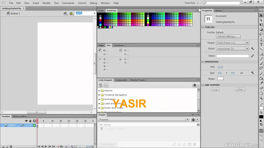
Task: Select the Rectangle tool
Action: (261, 54)
